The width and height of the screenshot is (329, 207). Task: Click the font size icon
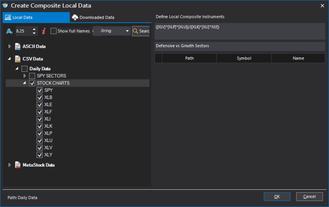pyautogui.click(x=9, y=31)
